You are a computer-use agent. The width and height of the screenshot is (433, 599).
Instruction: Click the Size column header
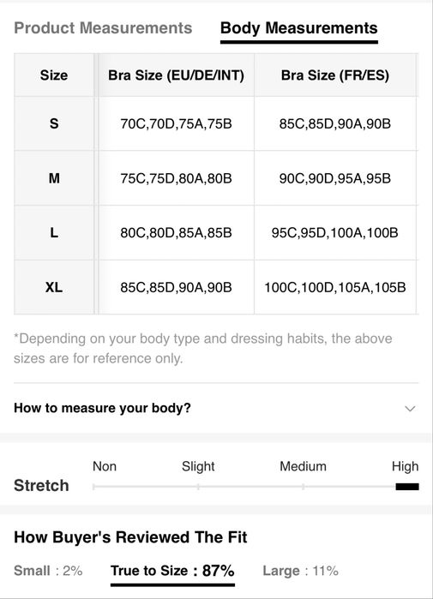(x=54, y=75)
